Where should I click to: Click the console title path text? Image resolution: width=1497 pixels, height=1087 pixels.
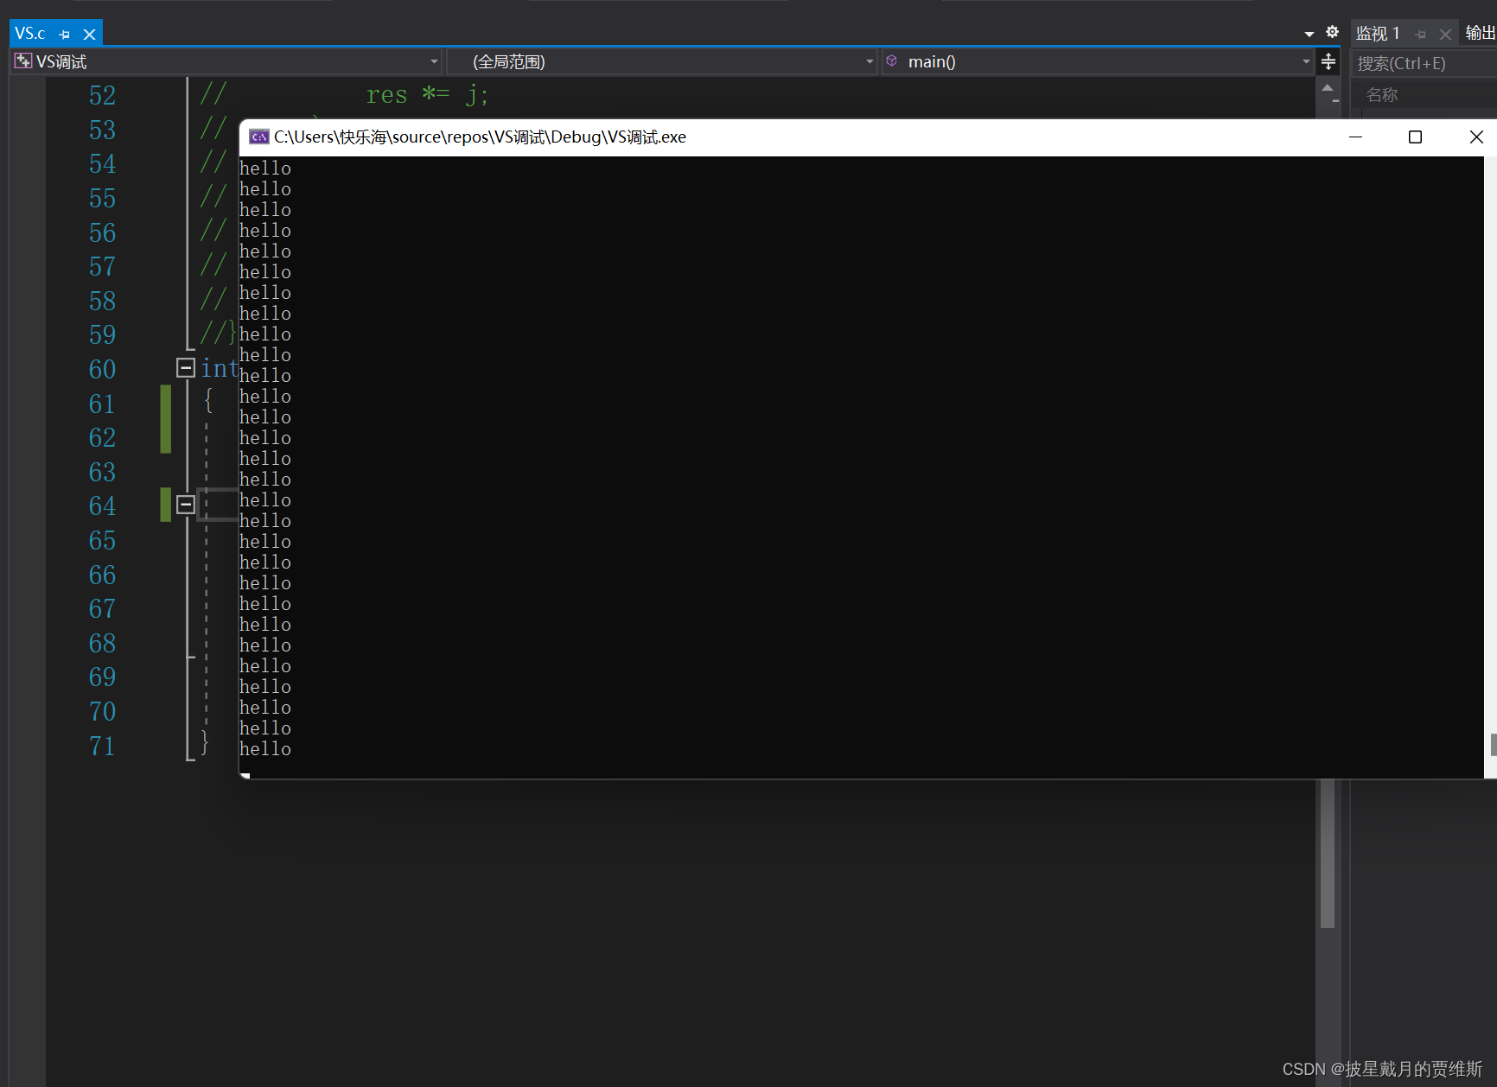tap(480, 137)
